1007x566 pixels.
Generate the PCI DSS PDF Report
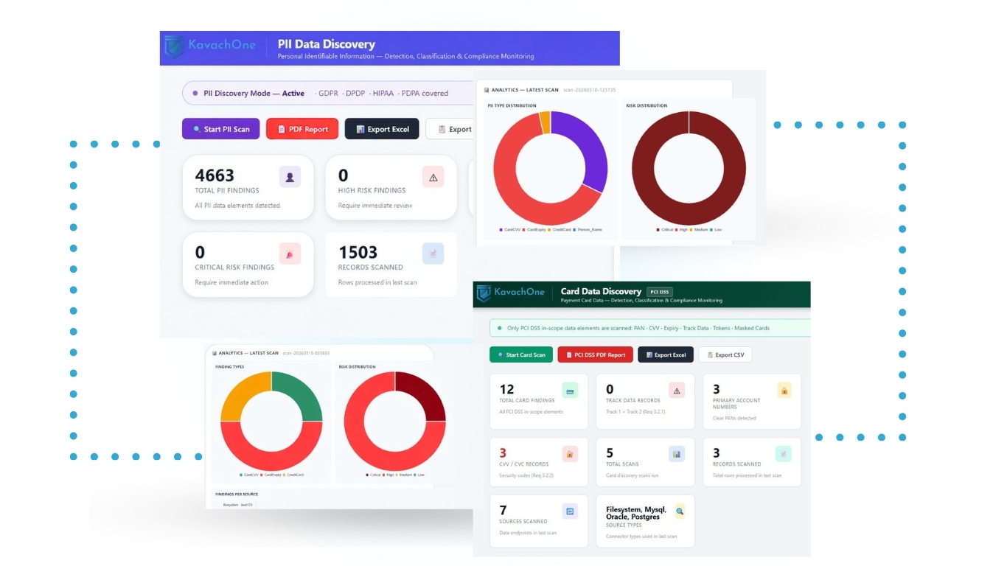[x=595, y=354]
